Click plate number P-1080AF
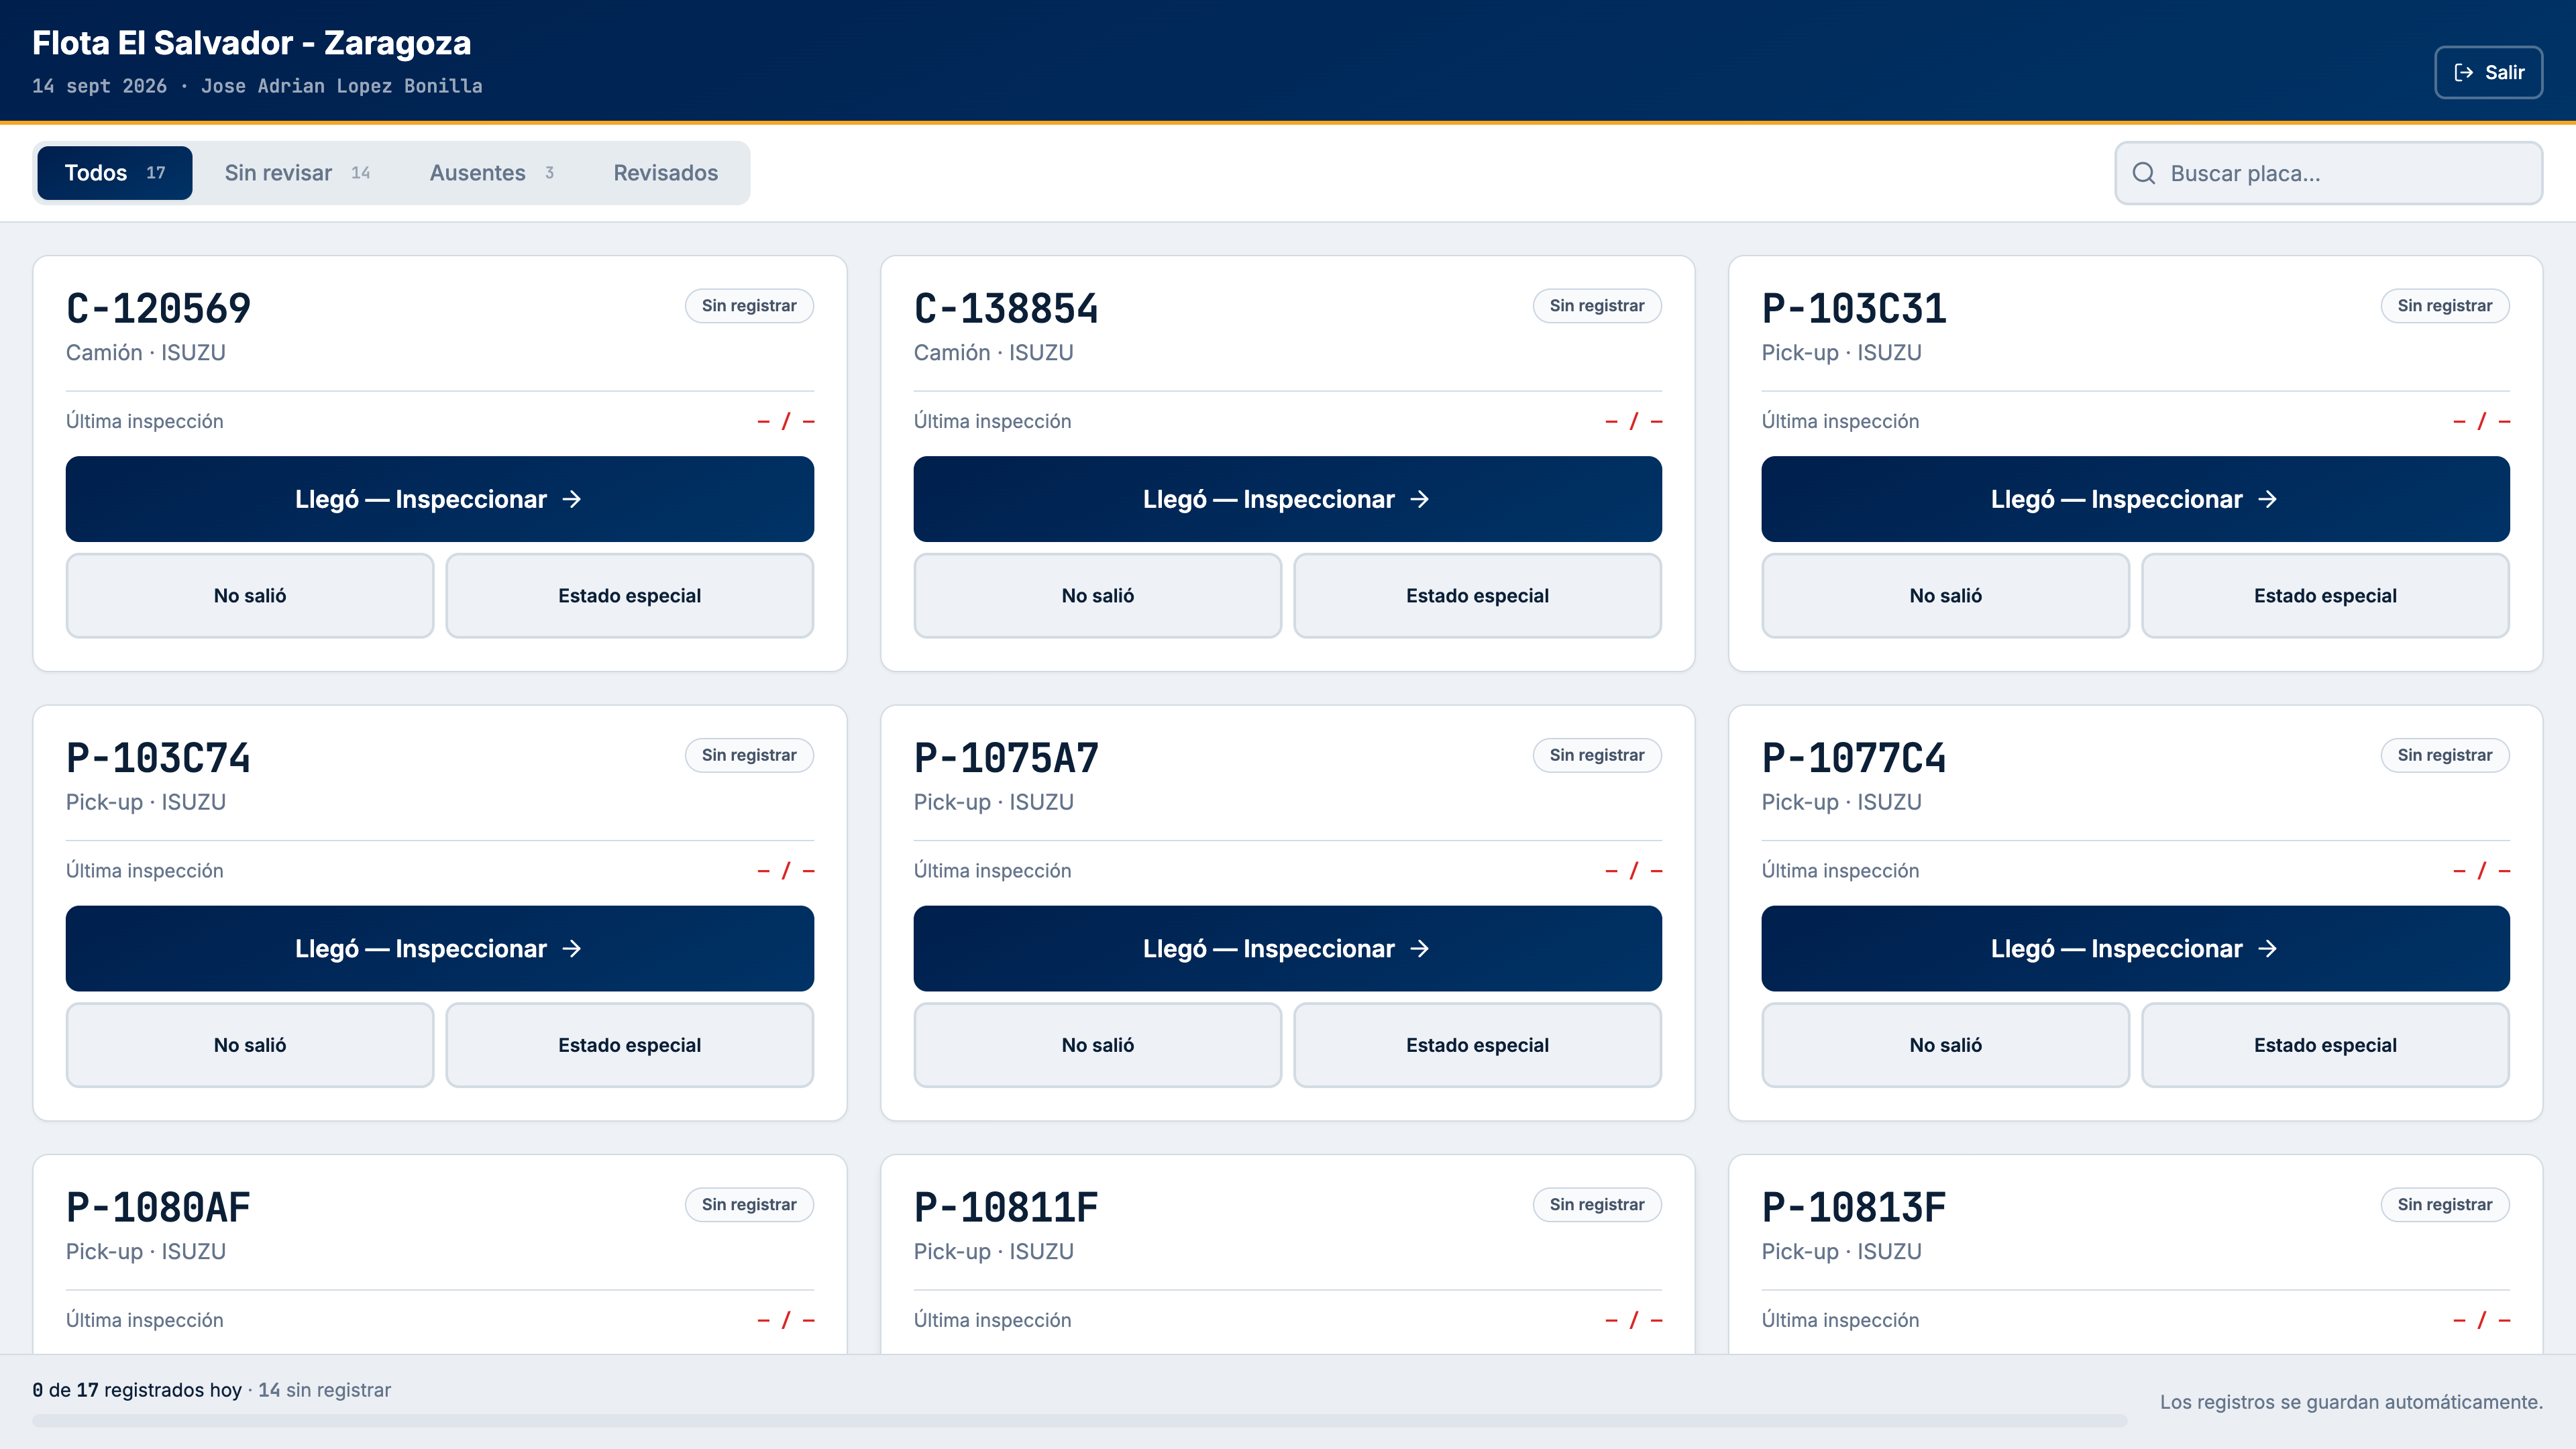Viewport: 2576px width, 1449px height. [158, 1207]
